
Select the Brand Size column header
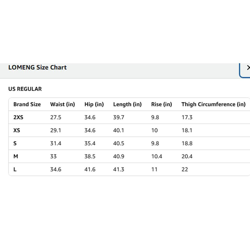pos(27,105)
